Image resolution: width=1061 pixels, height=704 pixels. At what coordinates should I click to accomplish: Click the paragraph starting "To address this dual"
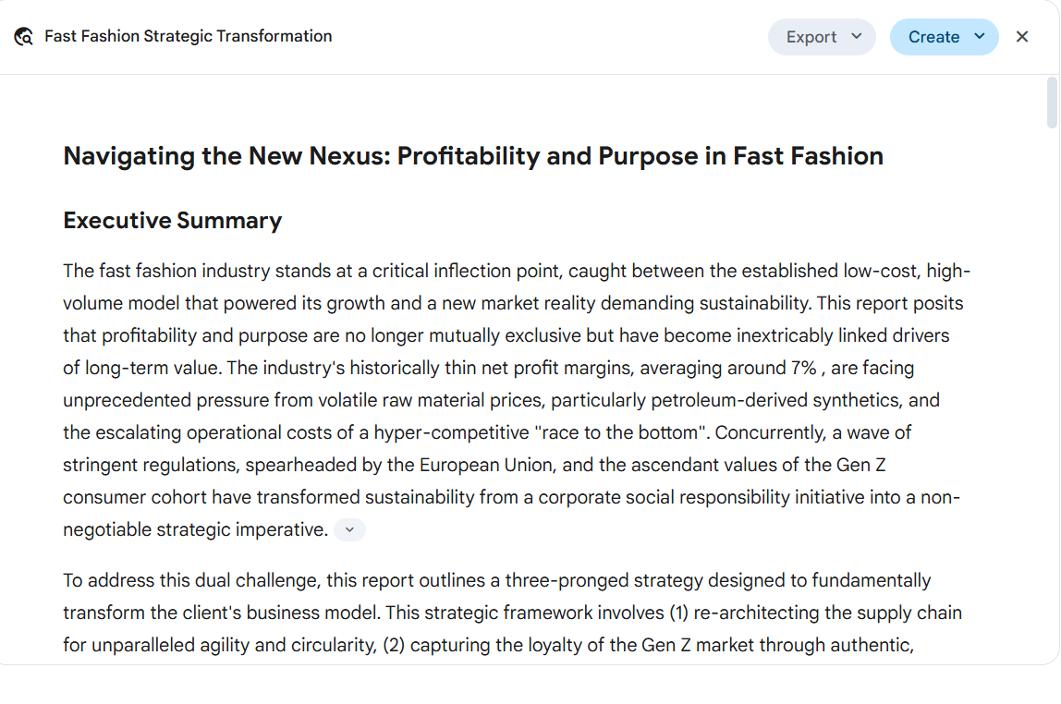tap(512, 613)
